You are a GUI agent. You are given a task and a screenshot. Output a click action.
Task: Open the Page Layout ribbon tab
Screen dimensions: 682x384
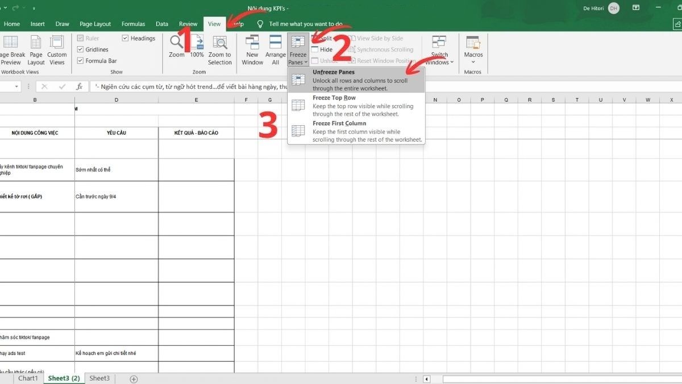pyautogui.click(x=95, y=24)
